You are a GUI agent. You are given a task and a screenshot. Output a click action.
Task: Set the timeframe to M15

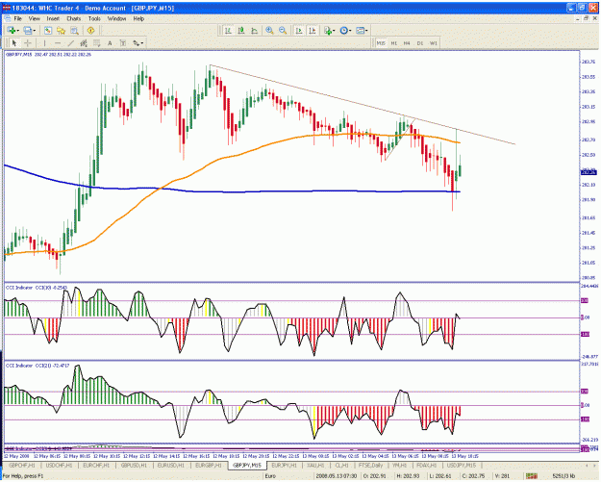coord(381,43)
